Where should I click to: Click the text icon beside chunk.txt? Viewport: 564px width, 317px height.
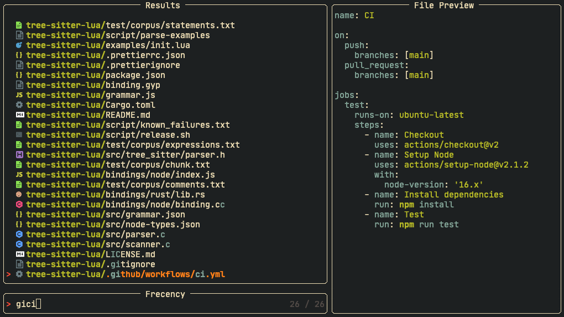click(19, 165)
